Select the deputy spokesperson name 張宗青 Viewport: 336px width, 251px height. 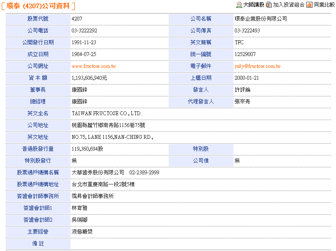[x=242, y=102]
